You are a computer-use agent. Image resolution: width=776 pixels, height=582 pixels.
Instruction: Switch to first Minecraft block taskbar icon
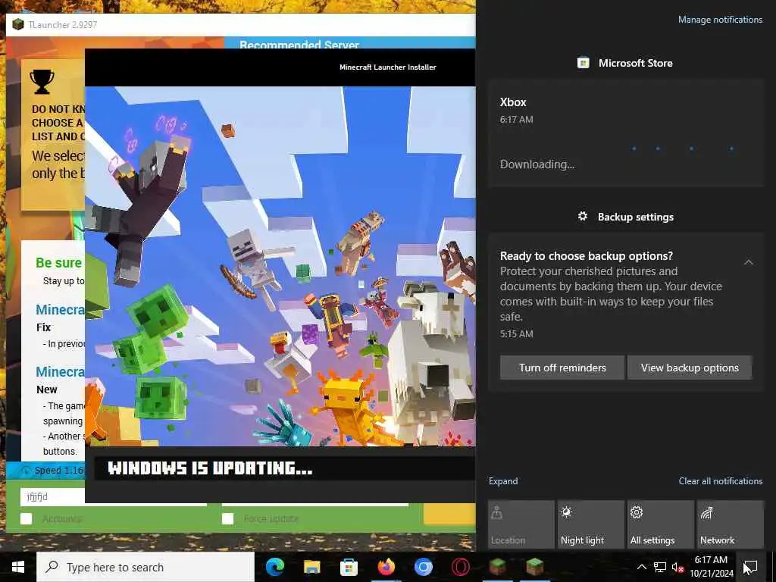(497, 567)
